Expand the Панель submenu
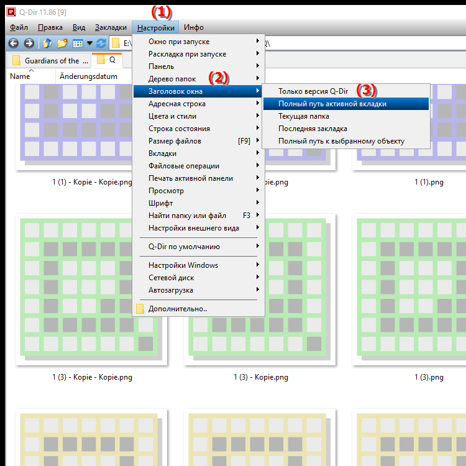Image resolution: width=466 pixels, height=466 pixels. 198,66
